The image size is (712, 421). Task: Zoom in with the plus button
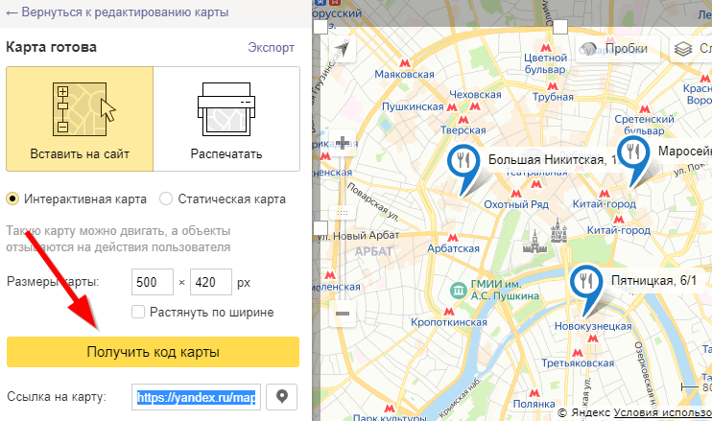pyautogui.click(x=343, y=144)
